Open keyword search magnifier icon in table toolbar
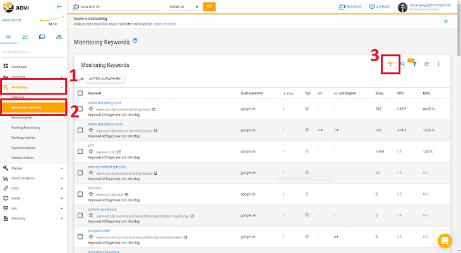This screenshot has height=253, width=461. coord(402,64)
